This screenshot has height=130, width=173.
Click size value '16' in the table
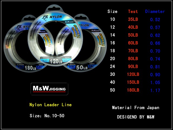pos(112,43)
